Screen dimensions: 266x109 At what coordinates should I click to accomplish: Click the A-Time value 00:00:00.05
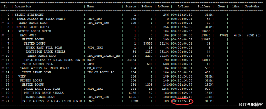pos(182,39)
